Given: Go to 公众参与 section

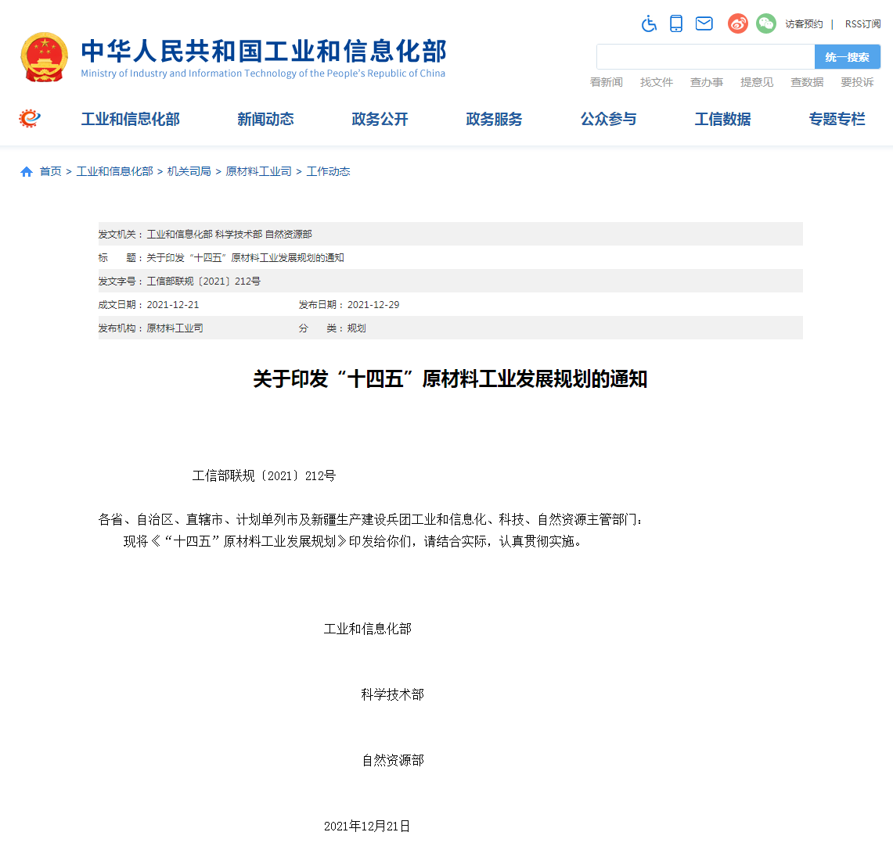Looking at the screenshot, I should pyautogui.click(x=608, y=119).
